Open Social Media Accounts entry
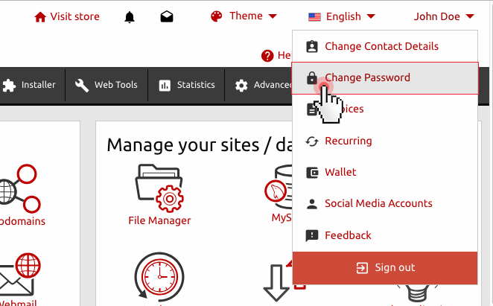 [x=378, y=203]
